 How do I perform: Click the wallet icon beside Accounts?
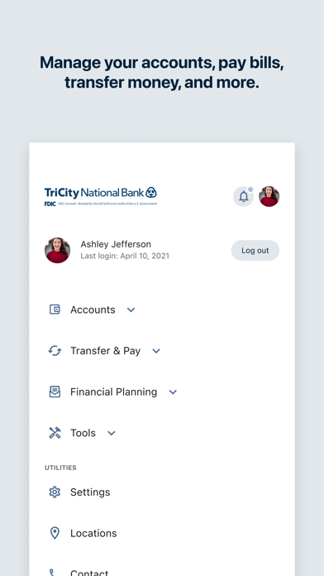click(x=55, y=310)
